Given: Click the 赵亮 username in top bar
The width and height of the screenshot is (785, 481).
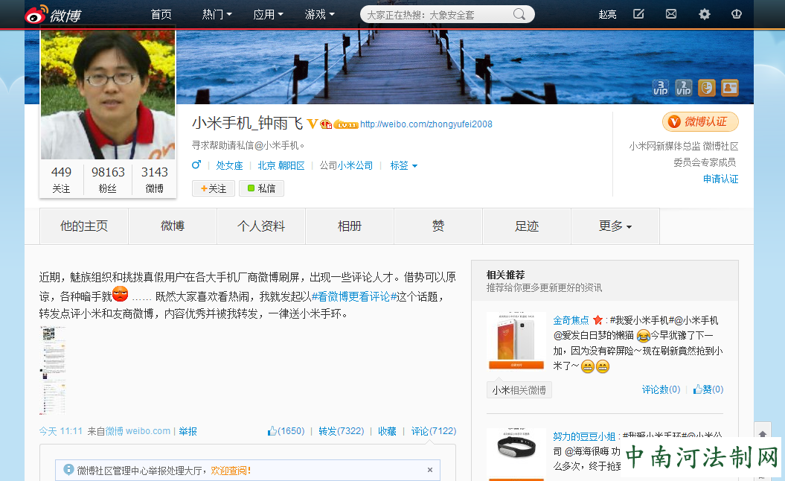Looking at the screenshot, I should (x=607, y=15).
